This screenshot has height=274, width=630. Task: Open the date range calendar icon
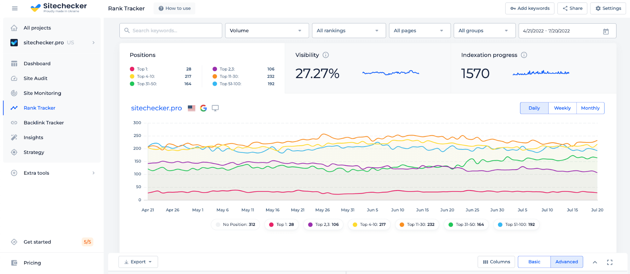click(606, 31)
